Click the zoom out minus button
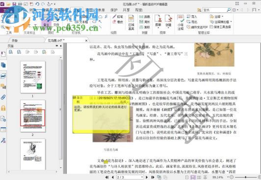The image size is (261, 180). coord(232,177)
